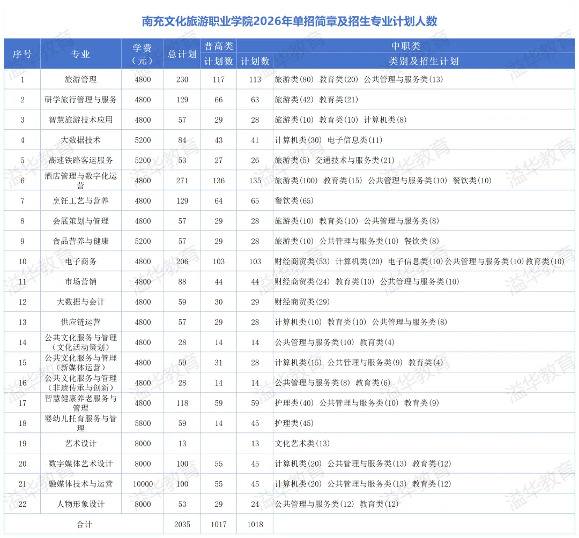Click the 高速铁路客运服务 major cell
Viewport: 579px width, 538px height.
pyautogui.click(x=81, y=161)
